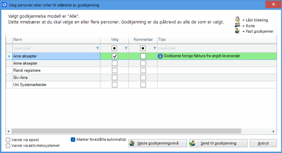The image size is (282, 153).
Task: Open the Kommentar column filter funnel
Action: point(154,48)
